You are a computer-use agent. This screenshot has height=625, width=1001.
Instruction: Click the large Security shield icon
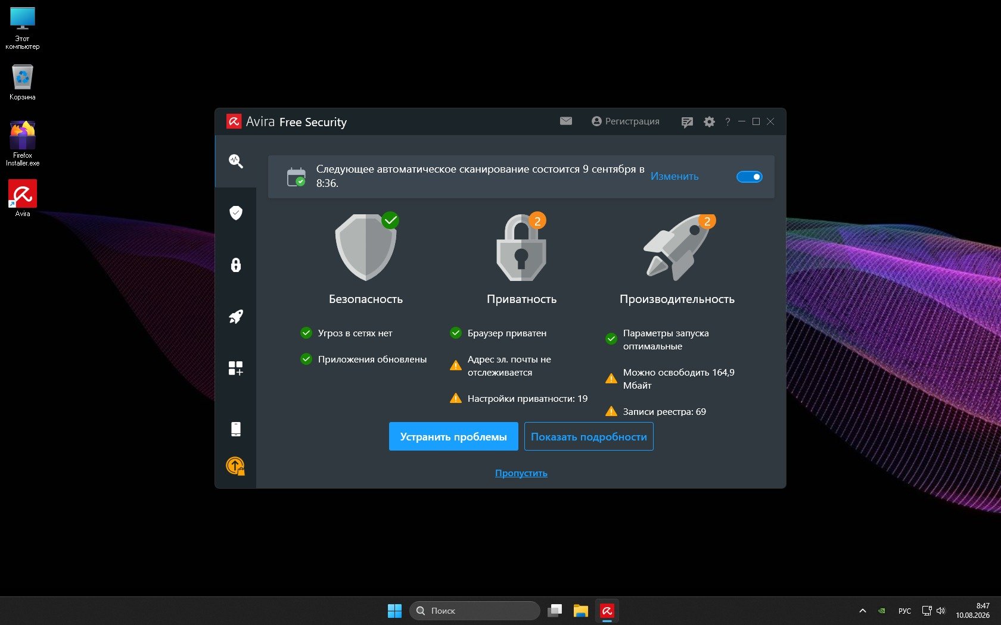366,247
